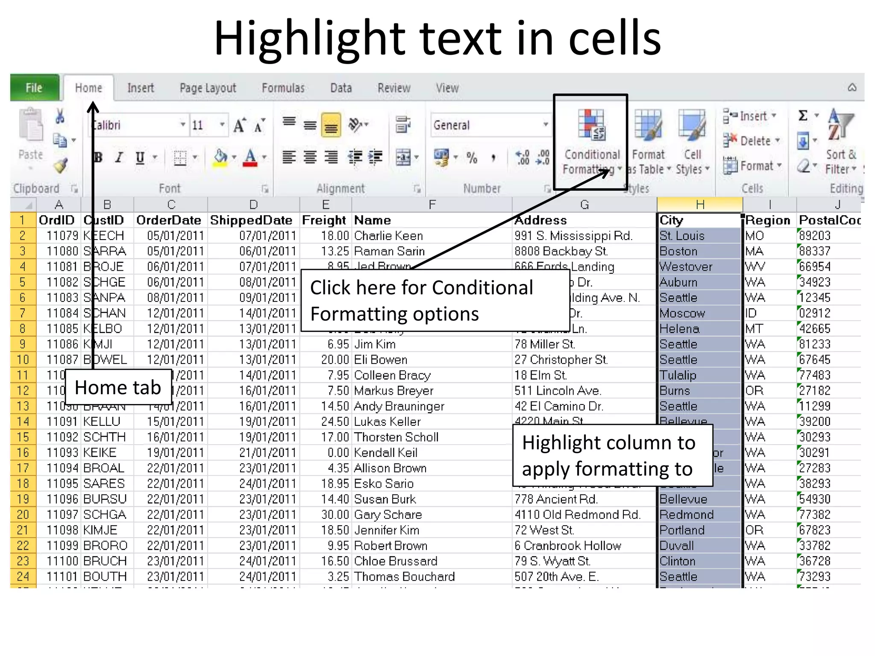Open the File tab
Image resolution: width=875 pixels, height=656 pixels.
34,88
